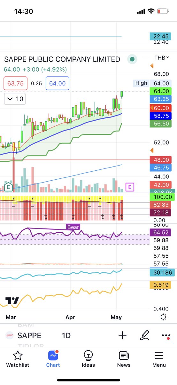Tap the 72.18 indicator value label
The width and height of the screenshot is (177, 385).
click(x=161, y=212)
